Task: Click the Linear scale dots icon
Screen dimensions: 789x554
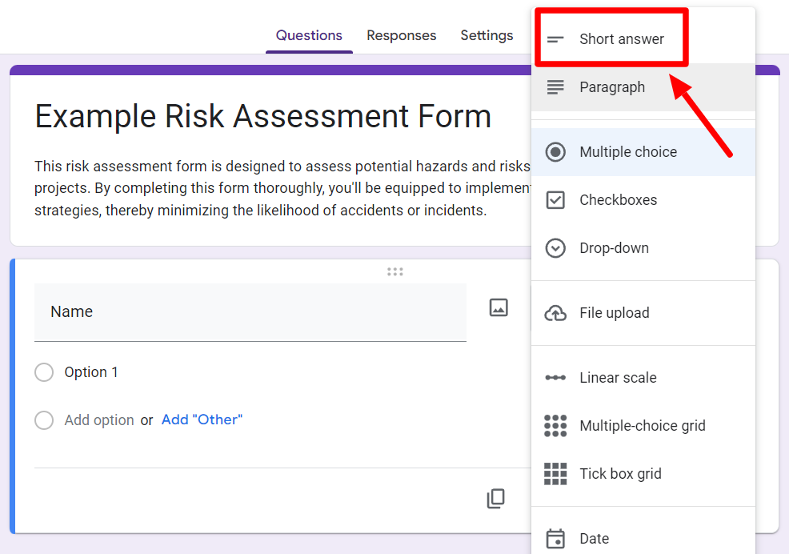Action: click(555, 378)
